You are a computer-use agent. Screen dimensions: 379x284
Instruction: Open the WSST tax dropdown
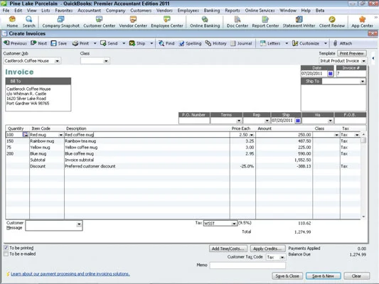click(234, 224)
